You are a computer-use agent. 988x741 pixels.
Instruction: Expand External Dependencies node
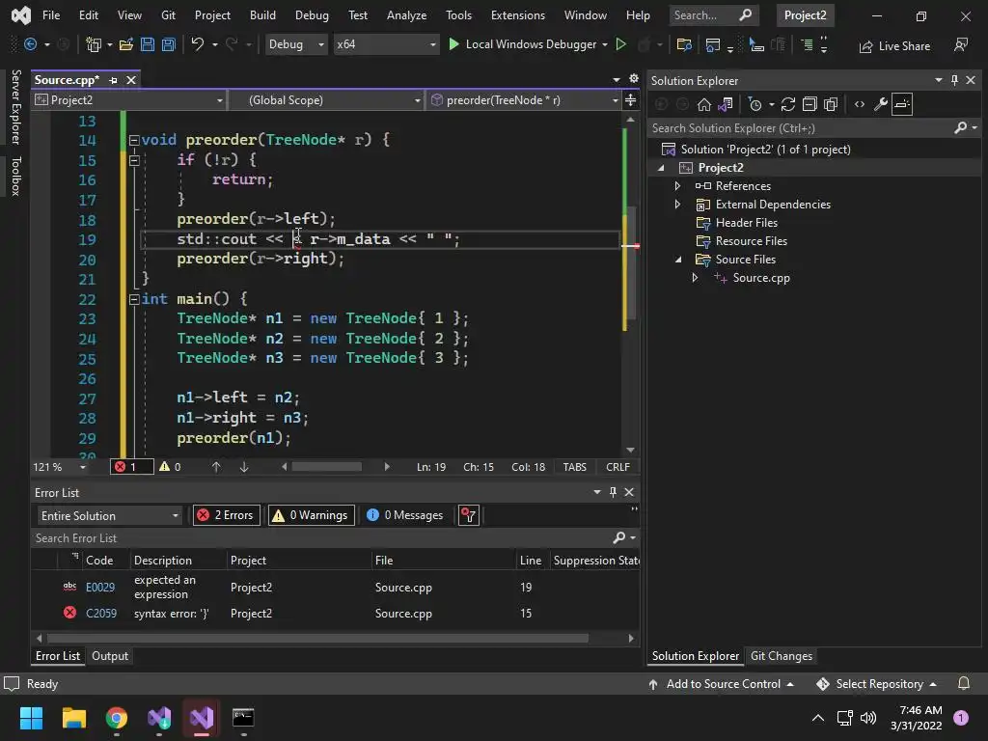point(677,205)
